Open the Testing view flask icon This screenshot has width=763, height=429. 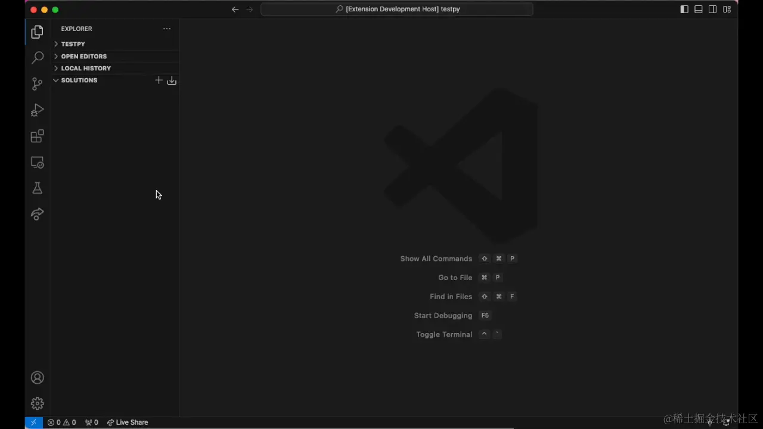click(x=37, y=188)
